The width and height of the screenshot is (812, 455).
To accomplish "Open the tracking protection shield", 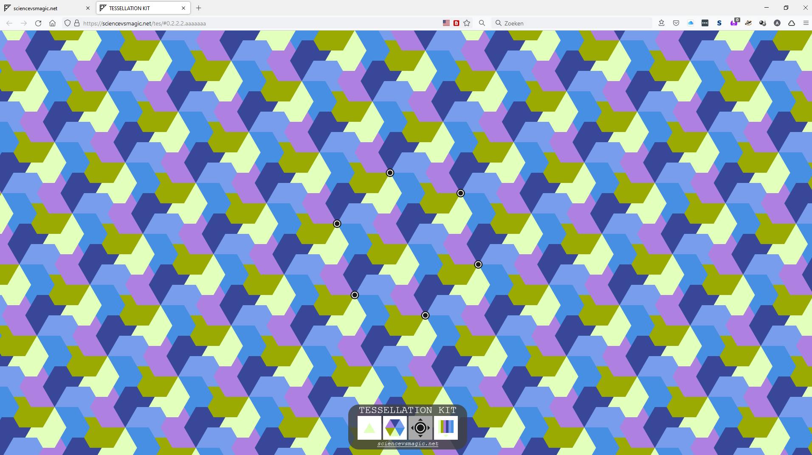I will click(x=68, y=23).
